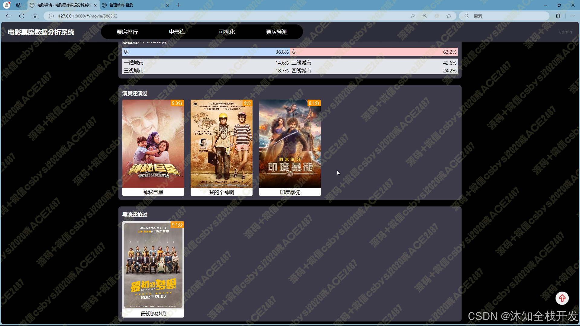
Task: Go back using the browser back arrow
Action: [8, 16]
